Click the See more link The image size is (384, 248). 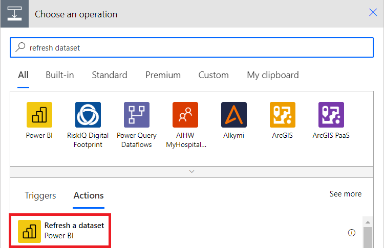click(x=346, y=194)
